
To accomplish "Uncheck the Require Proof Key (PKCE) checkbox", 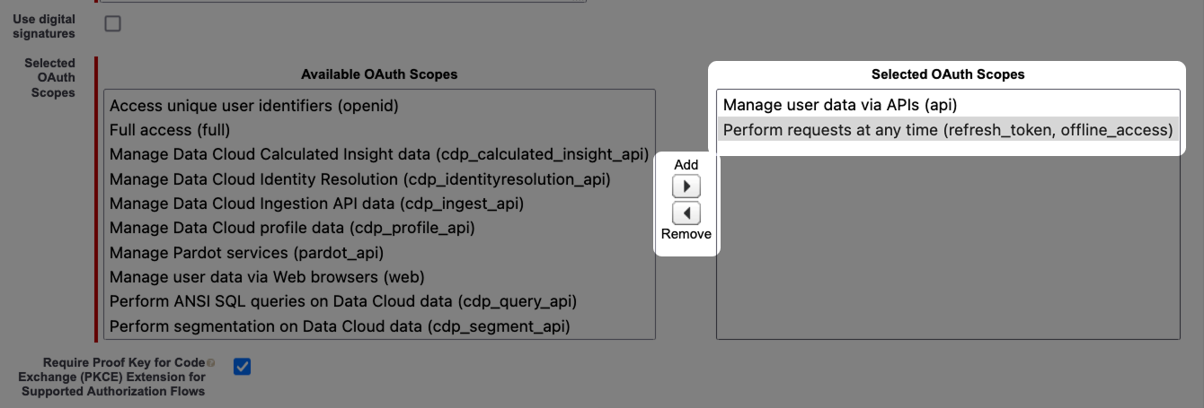I will [242, 366].
